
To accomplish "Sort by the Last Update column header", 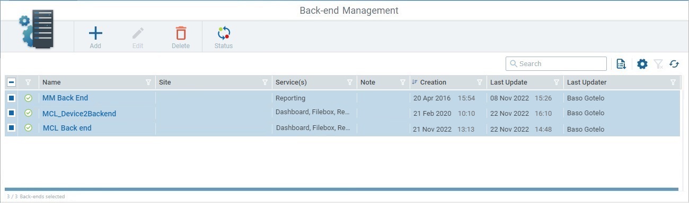I will pyautogui.click(x=509, y=82).
